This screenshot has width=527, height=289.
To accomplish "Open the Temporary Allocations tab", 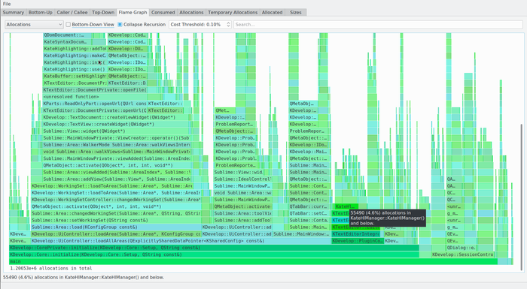I will click(x=233, y=13).
